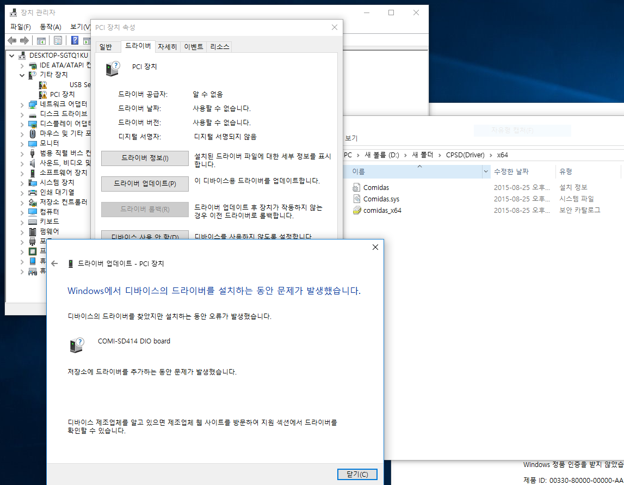Click the 드라이버 업데이트(P) button
Viewport: 624px width, 485px height.
point(145,183)
